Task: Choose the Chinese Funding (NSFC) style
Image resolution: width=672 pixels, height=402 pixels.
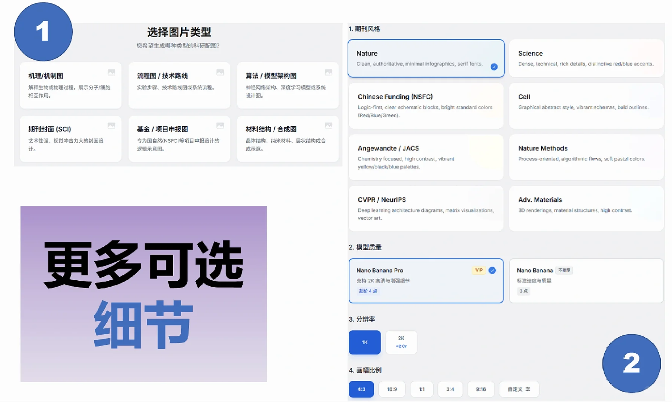Action: 426,106
